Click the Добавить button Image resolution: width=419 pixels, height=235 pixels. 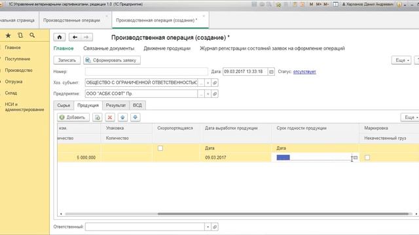73,117
